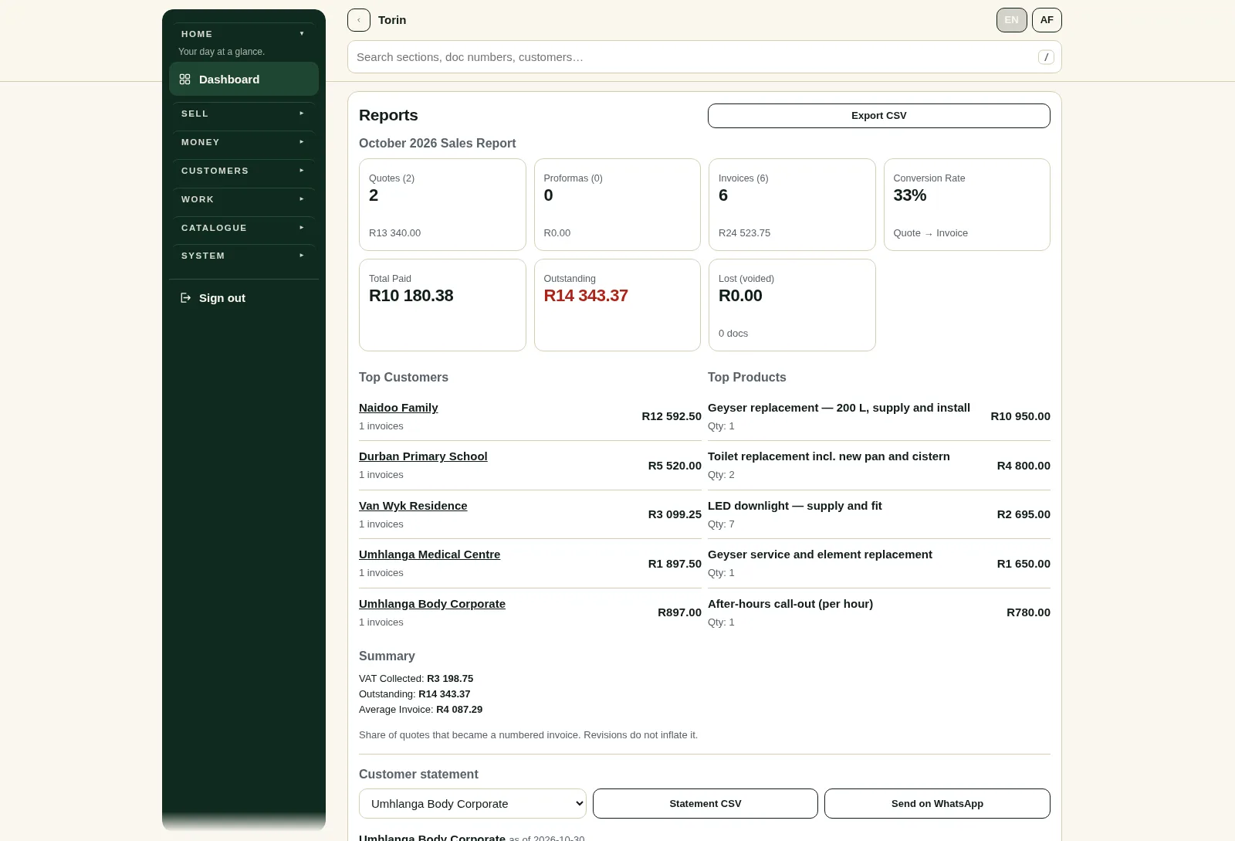Click the Lost (voided) card
The image size is (1235, 841).
792,305
